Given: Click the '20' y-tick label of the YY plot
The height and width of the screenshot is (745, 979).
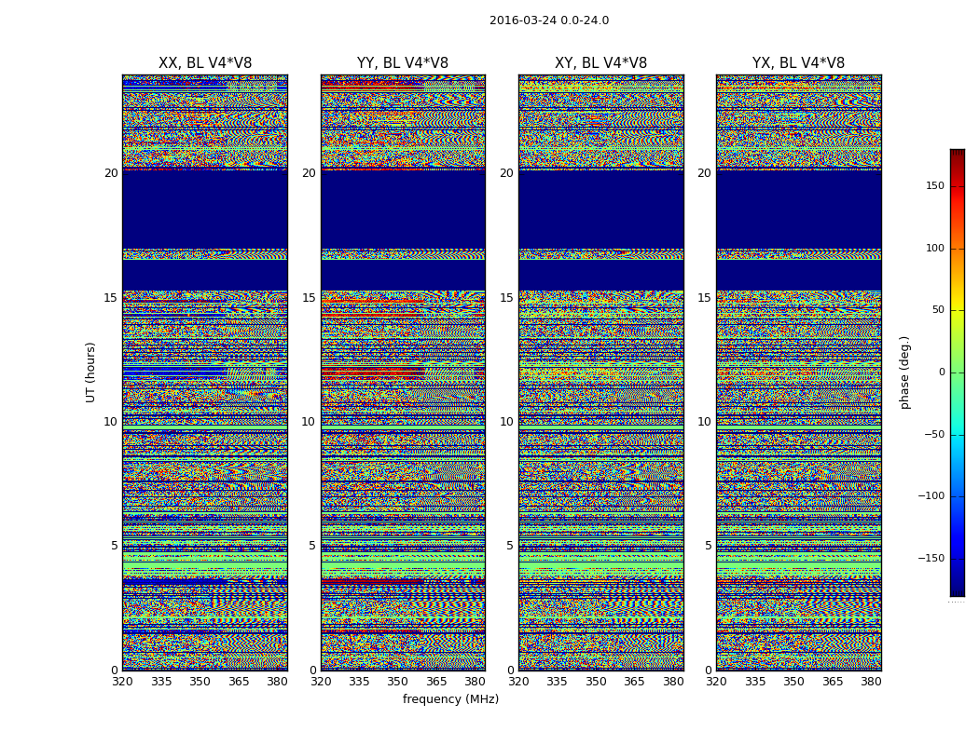Looking at the screenshot, I should 309,173.
